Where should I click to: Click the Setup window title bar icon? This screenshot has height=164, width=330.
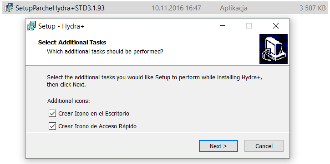pos(31,26)
